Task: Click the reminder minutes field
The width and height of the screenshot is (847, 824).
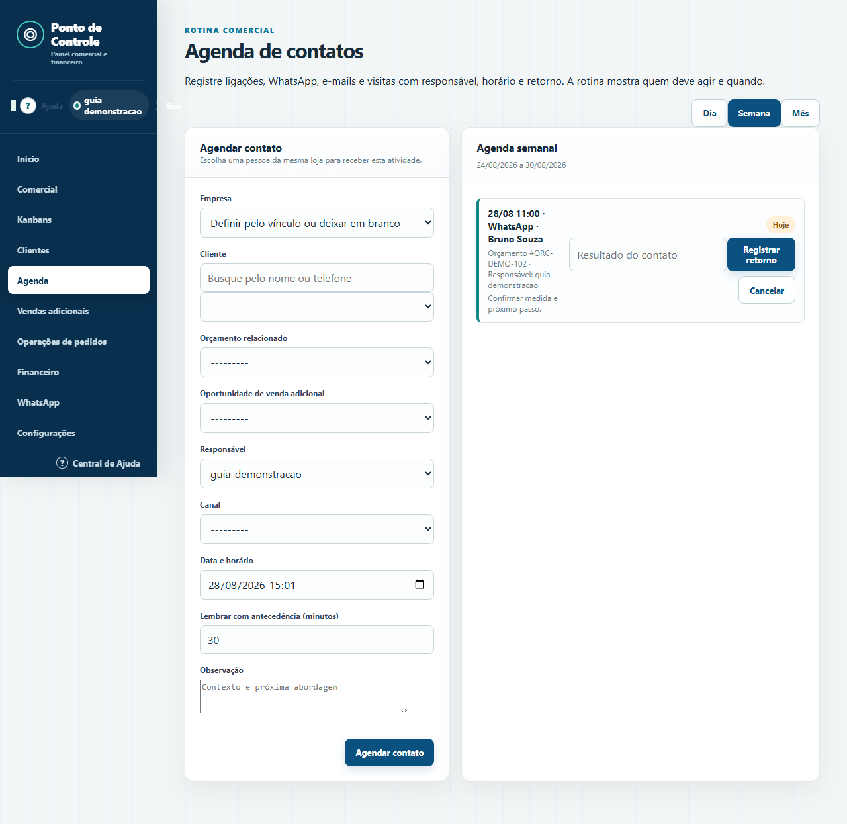Action: click(x=317, y=640)
